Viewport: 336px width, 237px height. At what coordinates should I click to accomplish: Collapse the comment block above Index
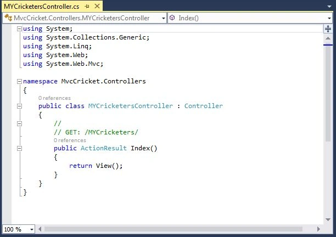tap(19, 123)
